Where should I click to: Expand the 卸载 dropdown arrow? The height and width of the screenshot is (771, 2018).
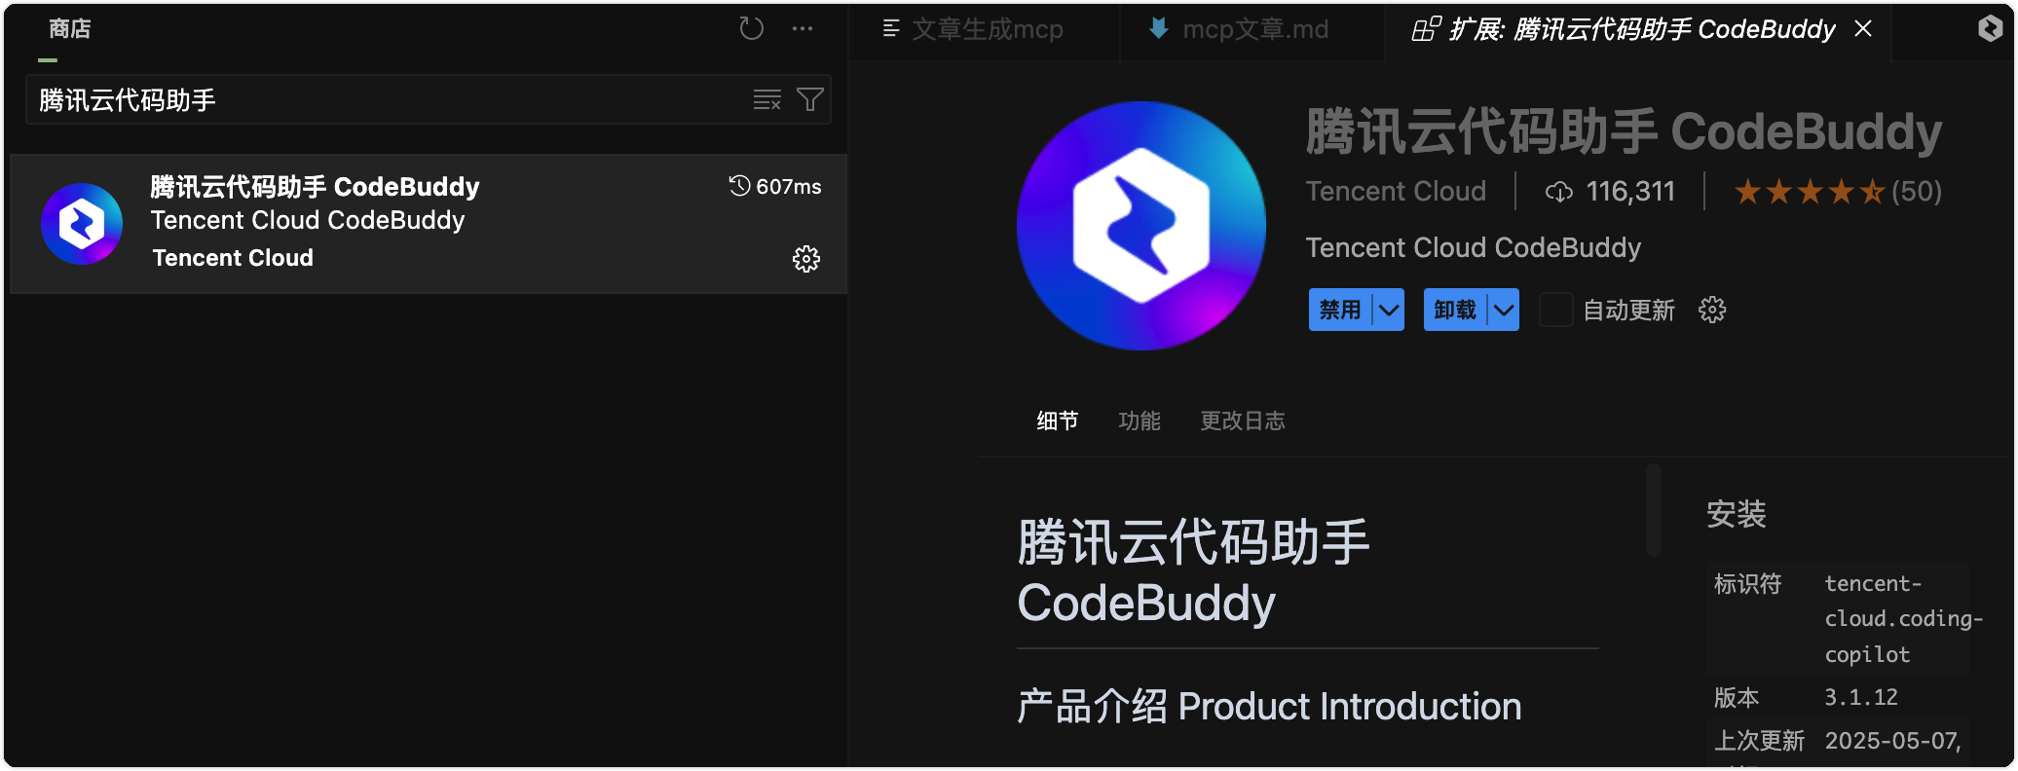pos(1505,311)
